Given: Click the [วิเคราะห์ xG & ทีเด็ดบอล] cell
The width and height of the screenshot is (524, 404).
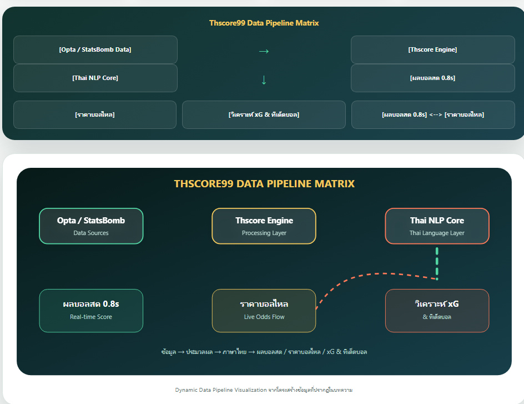Looking at the screenshot, I should pos(264,114).
